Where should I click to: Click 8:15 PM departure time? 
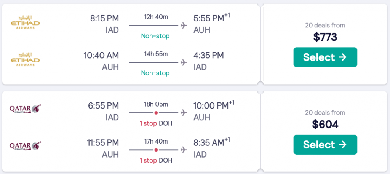pyautogui.click(x=104, y=18)
